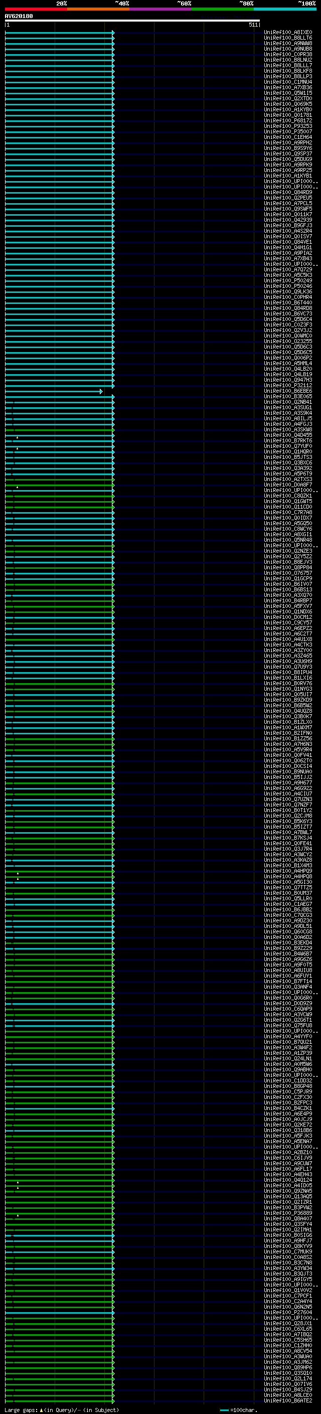Click the UniRef100_Q5NR48 entry

(x=288, y=540)
